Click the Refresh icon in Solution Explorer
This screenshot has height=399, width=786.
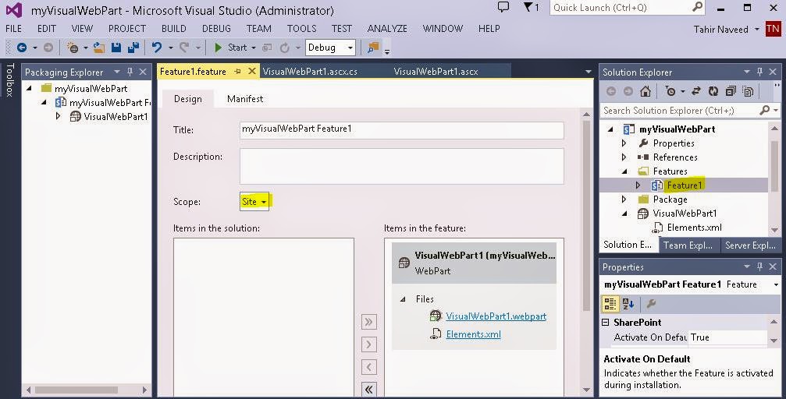pos(713,91)
